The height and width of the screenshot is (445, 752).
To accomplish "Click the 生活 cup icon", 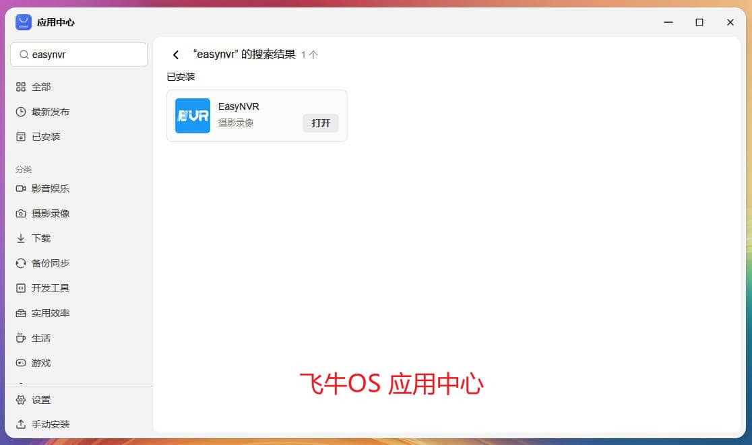I will [x=21, y=338].
